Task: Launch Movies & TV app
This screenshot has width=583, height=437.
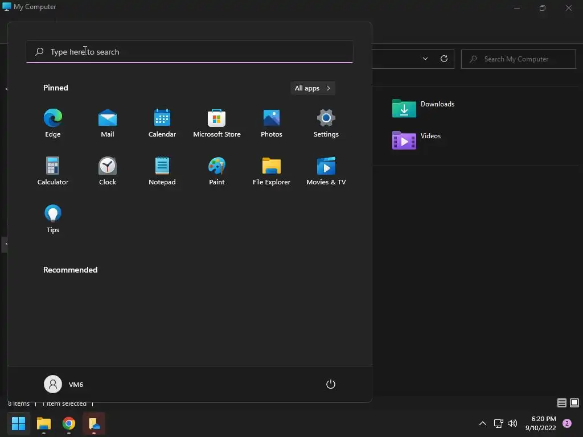Action: pyautogui.click(x=326, y=171)
